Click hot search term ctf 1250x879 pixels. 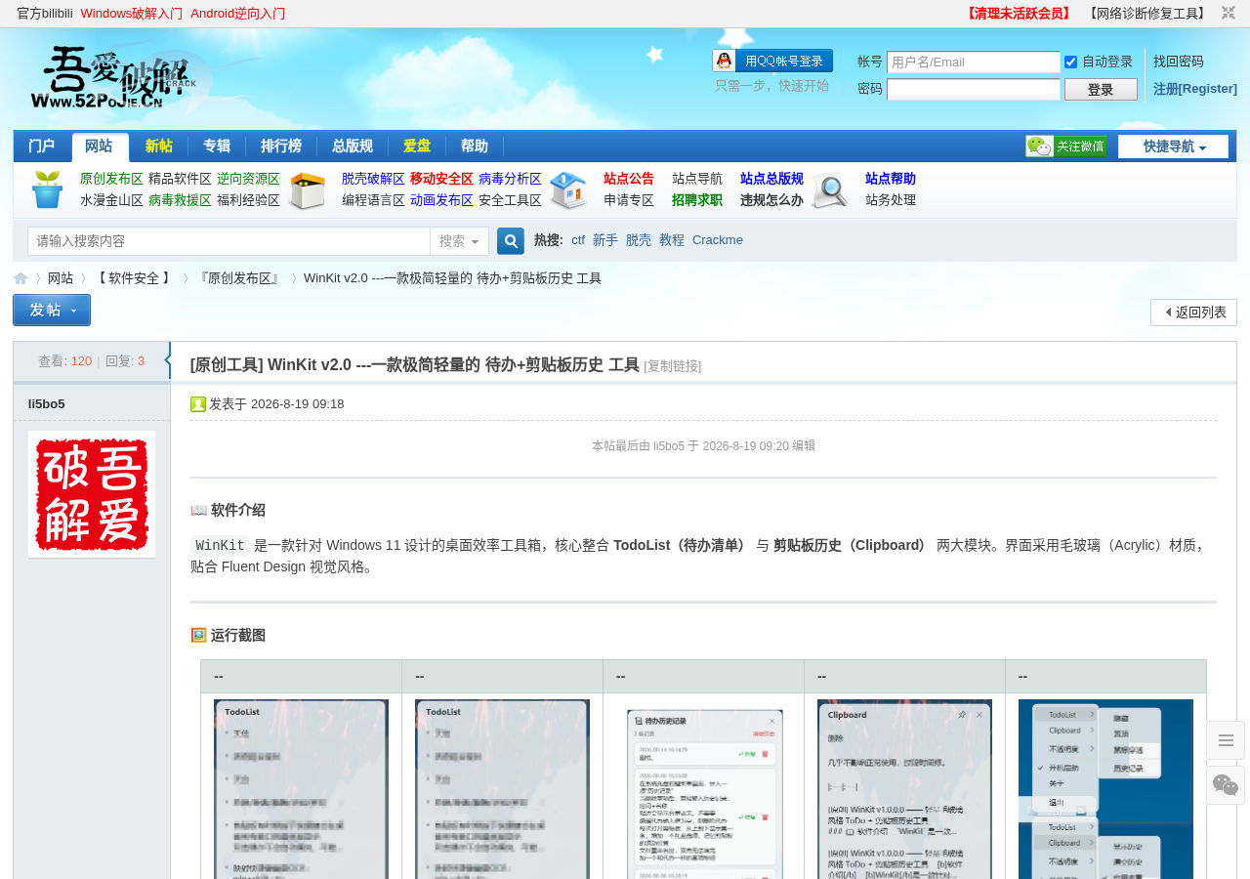(x=578, y=240)
